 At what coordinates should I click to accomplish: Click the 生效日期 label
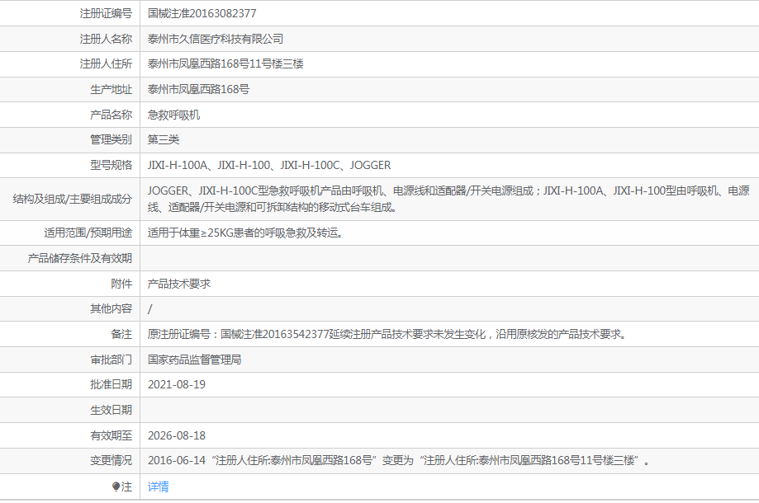[x=111, y=410]
